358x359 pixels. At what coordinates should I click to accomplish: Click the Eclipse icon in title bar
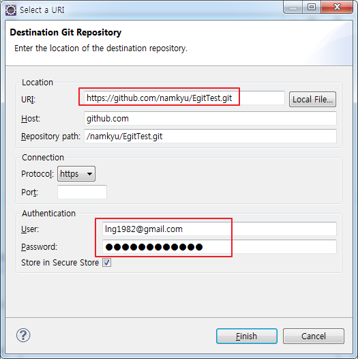pos(10,10)
